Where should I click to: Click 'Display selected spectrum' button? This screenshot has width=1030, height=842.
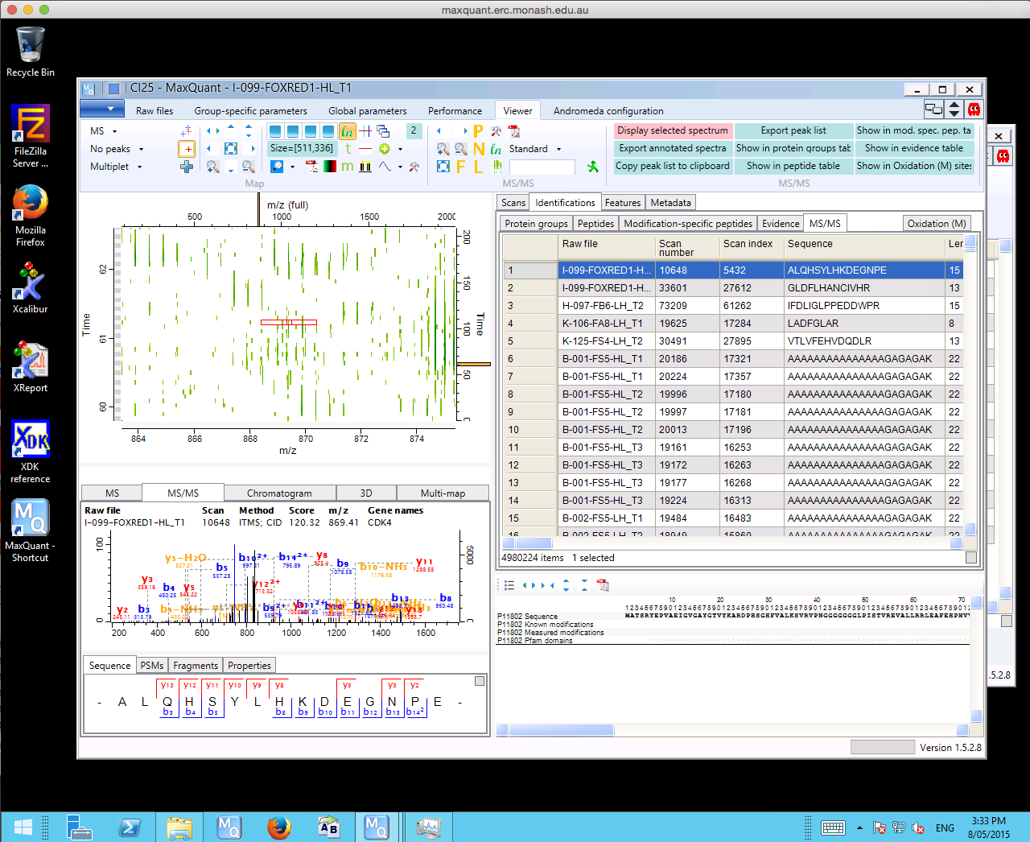tap(672, 130)
